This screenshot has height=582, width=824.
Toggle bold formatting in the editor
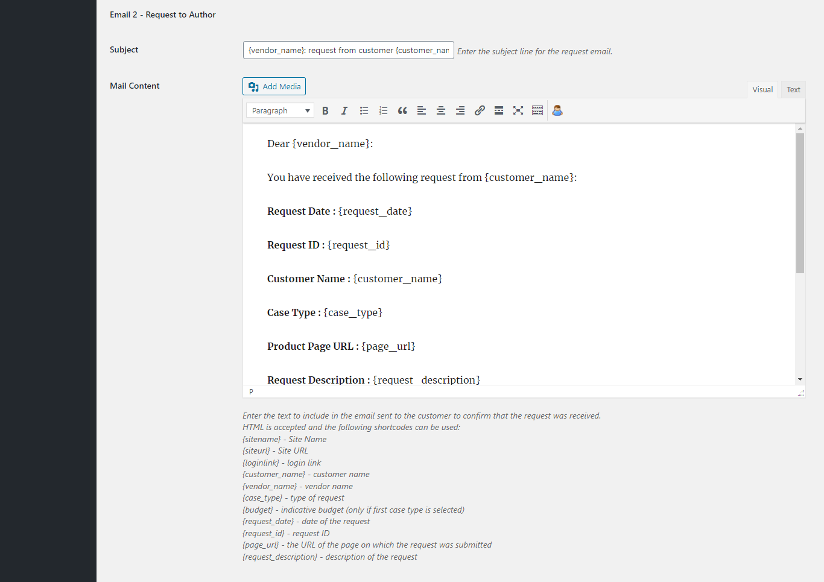click(x=325, y=111)
